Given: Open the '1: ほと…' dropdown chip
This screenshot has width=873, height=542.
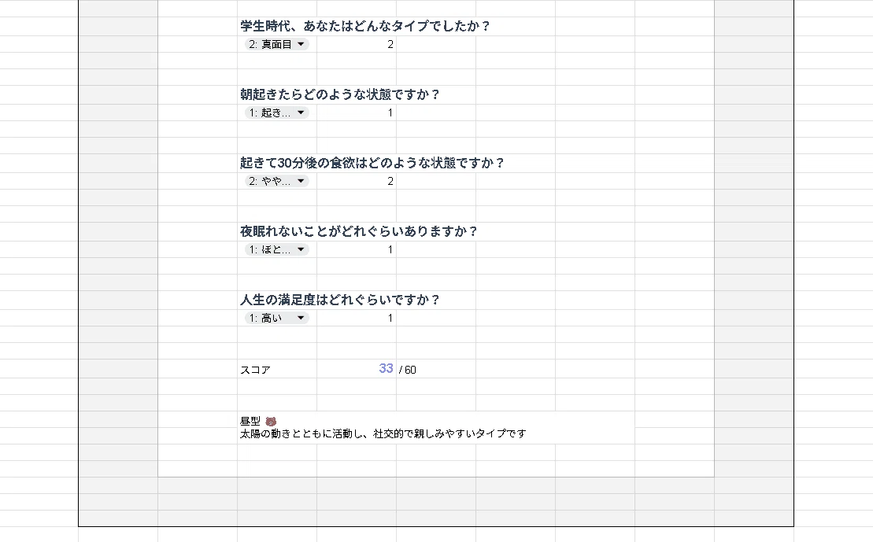Looking at the screenshot, I should tap(277, 250).
